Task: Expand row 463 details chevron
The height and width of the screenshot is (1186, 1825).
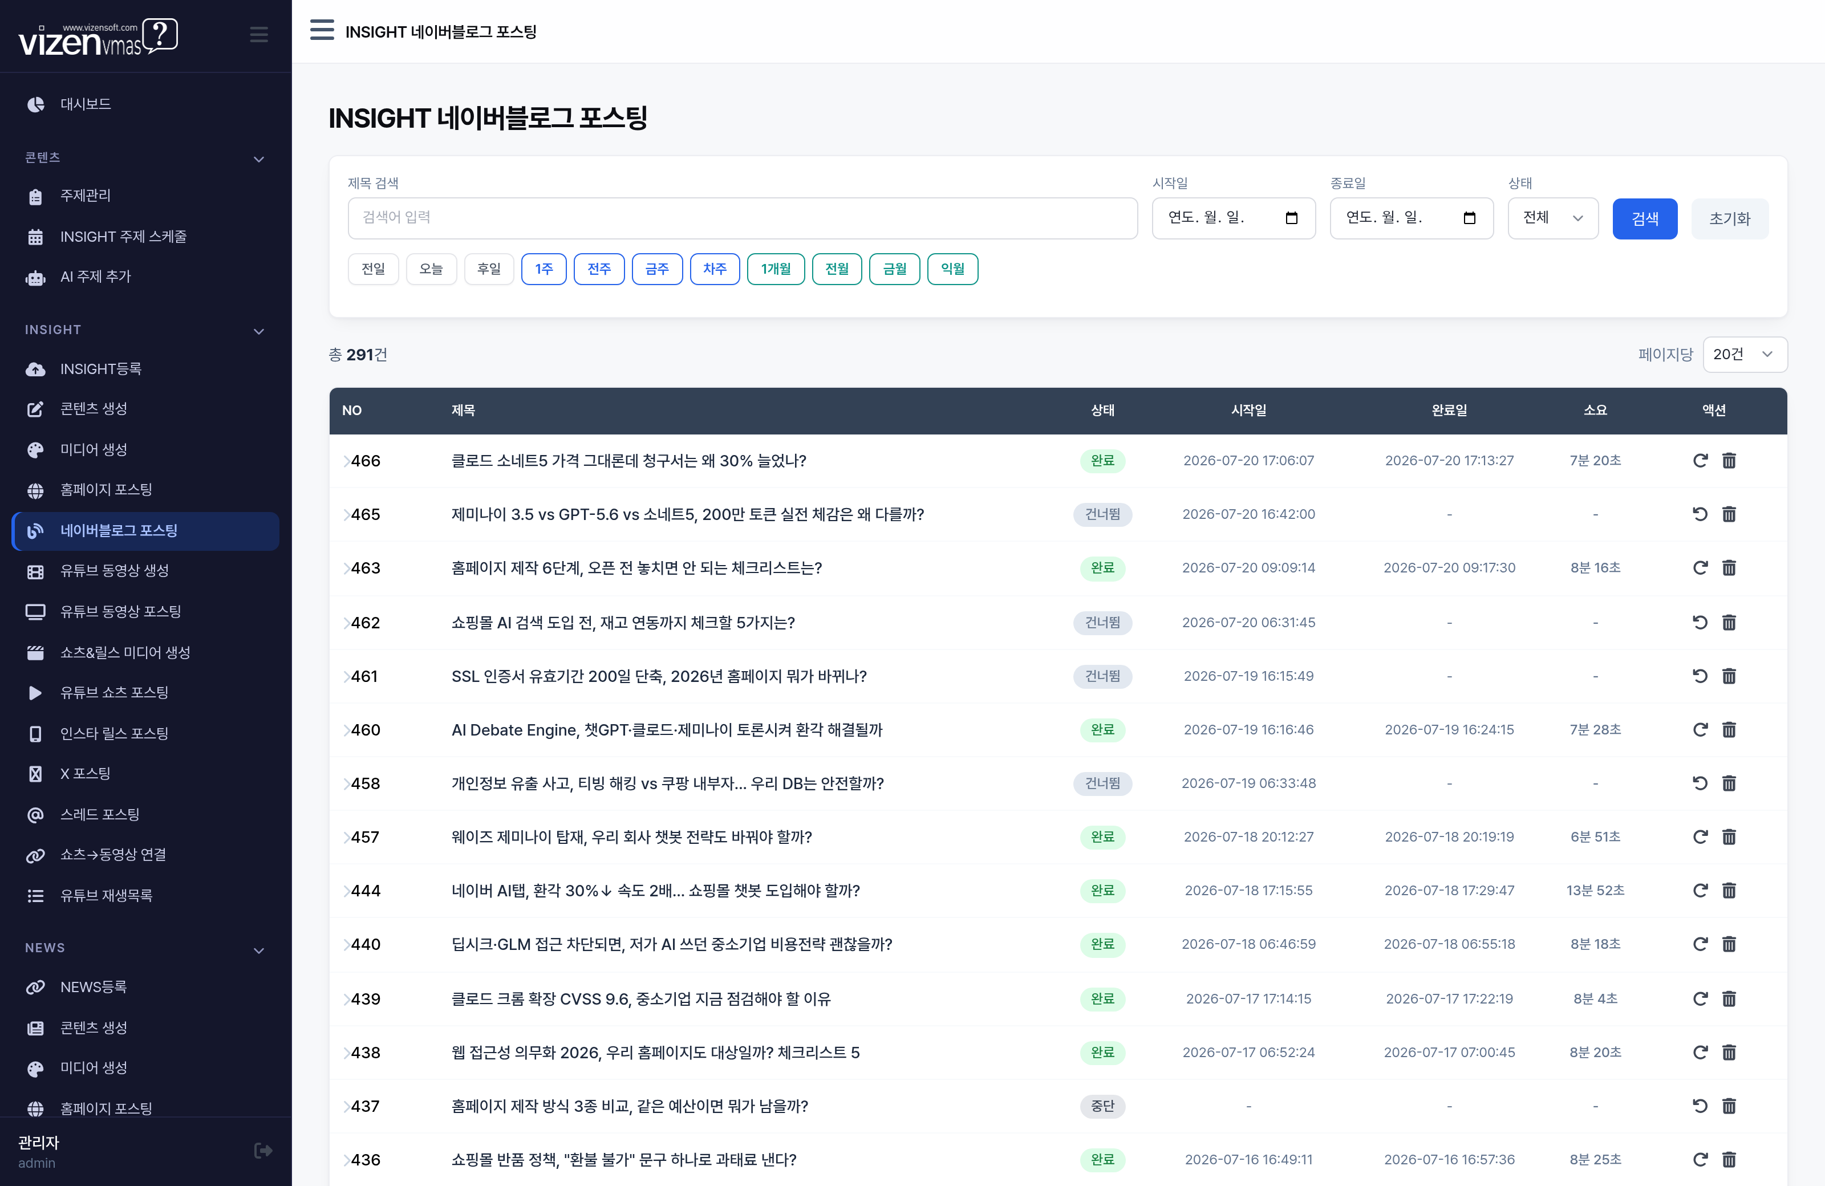Action: (347, 568)
